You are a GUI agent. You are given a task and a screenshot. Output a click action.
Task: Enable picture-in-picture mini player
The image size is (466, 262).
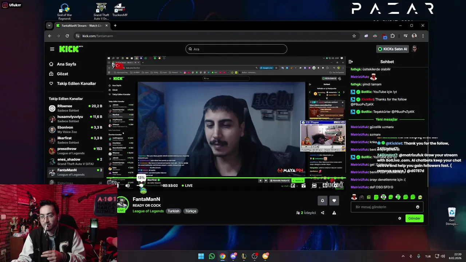coord(293,186)
